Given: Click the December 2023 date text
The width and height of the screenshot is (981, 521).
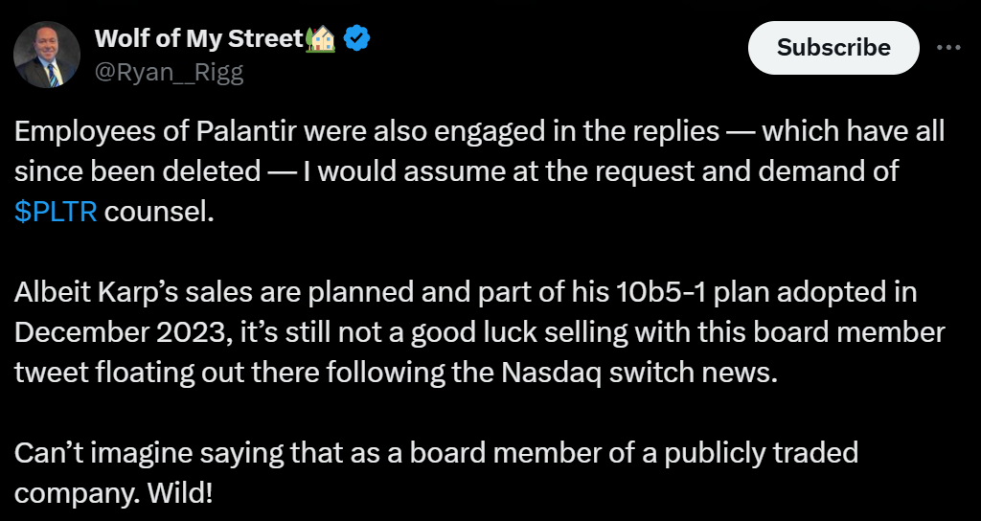Looking at the screenshot, I should point(120,332).
